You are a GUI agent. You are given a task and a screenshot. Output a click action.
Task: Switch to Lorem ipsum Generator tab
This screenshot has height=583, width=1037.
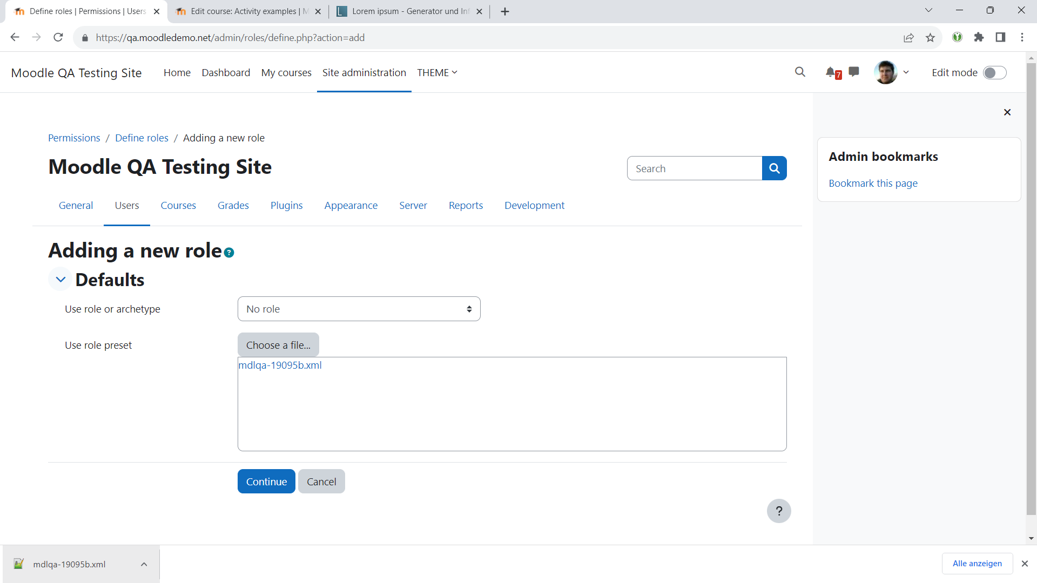409,11
